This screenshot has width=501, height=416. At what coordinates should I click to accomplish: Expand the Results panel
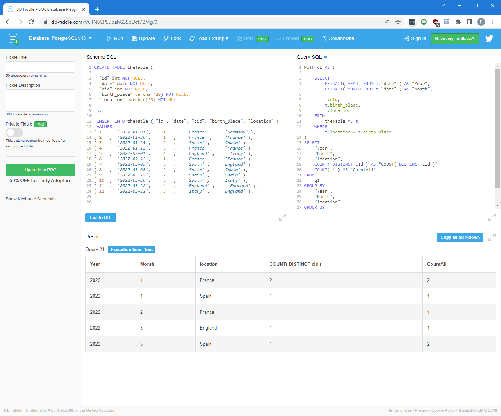click(492, 237)
